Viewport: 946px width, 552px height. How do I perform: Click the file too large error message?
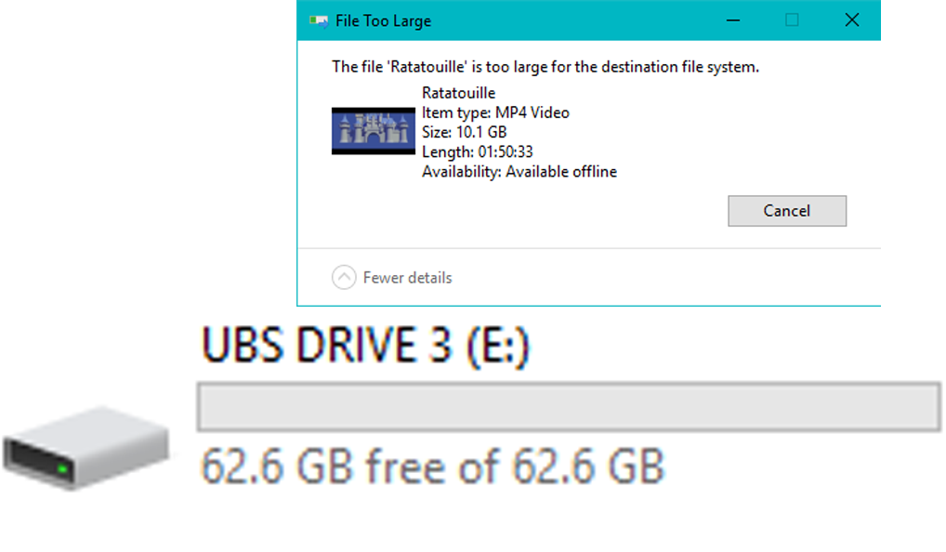(545, 67)
